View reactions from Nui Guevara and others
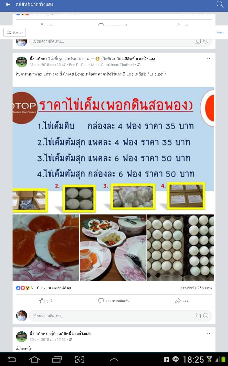The image size is (228, 366). (x=43, y=288)
